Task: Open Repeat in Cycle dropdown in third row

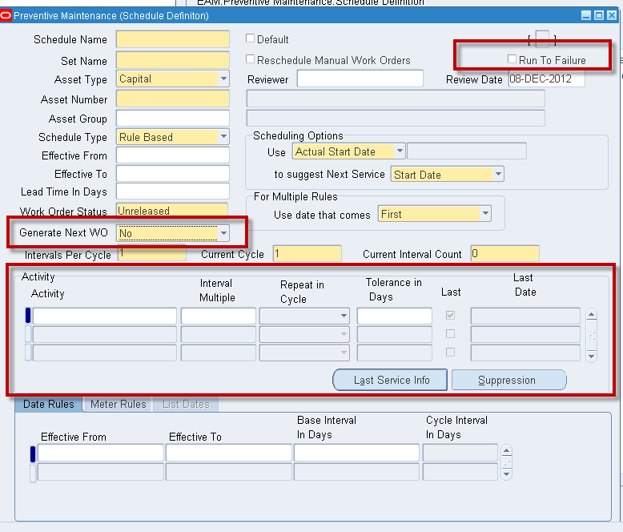Action: (344, 353)
